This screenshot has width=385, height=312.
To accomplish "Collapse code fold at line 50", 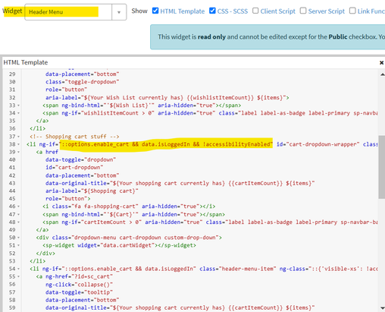I will click(18, 238).
